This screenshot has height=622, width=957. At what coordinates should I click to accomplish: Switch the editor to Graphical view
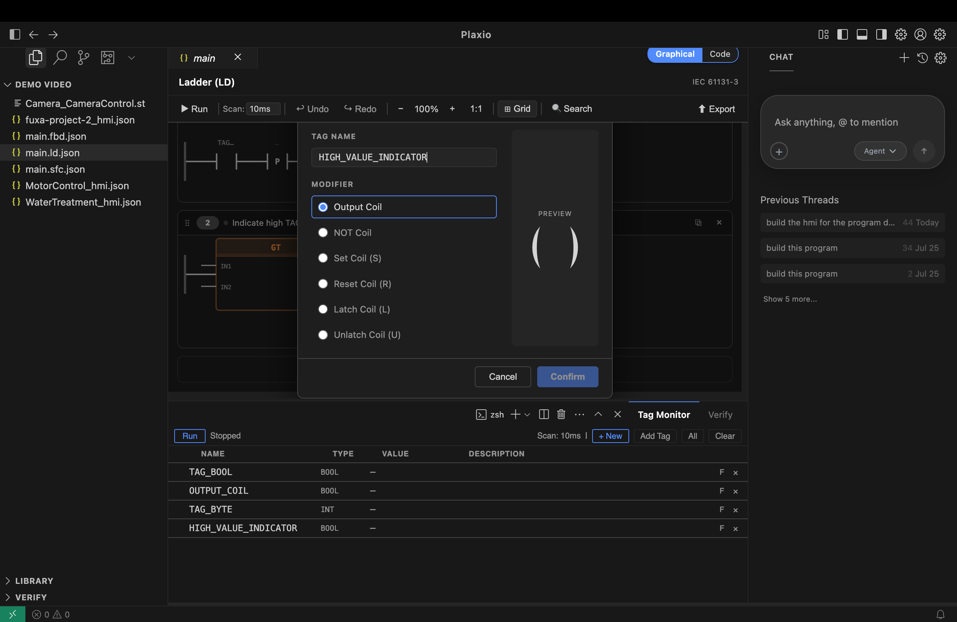[x=675, y=54]
